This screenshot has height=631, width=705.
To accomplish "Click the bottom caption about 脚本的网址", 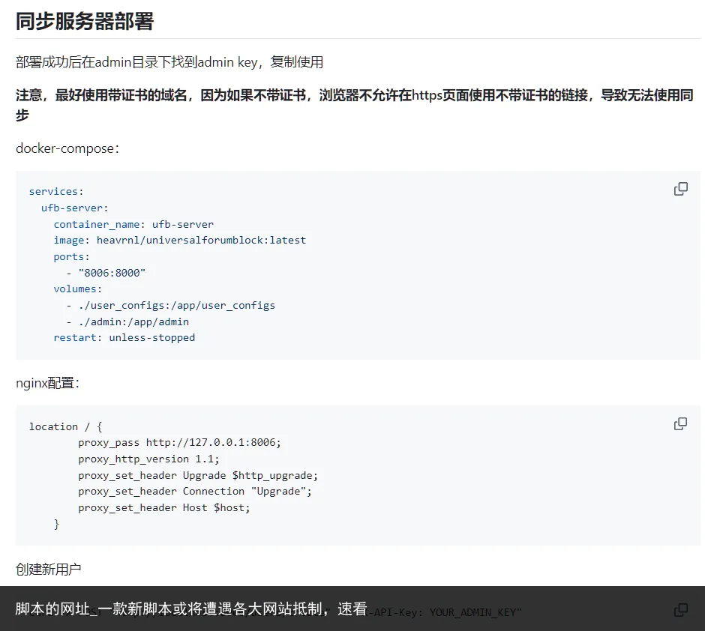I will (191, 609).
